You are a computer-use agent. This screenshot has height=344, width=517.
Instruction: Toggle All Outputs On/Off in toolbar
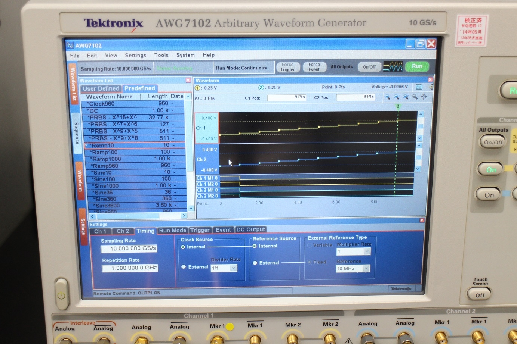click(369, 67)
